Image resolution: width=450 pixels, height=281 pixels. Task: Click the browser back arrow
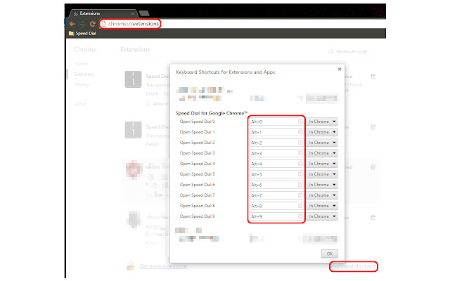click(x=72, y=24)
